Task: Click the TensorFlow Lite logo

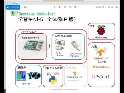Action: (74, 75)
